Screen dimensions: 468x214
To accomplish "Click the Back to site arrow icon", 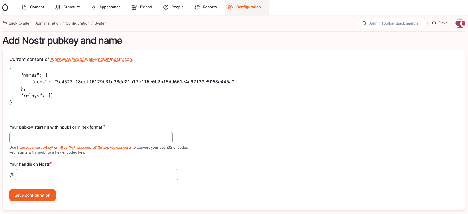I will pos(5,23).
